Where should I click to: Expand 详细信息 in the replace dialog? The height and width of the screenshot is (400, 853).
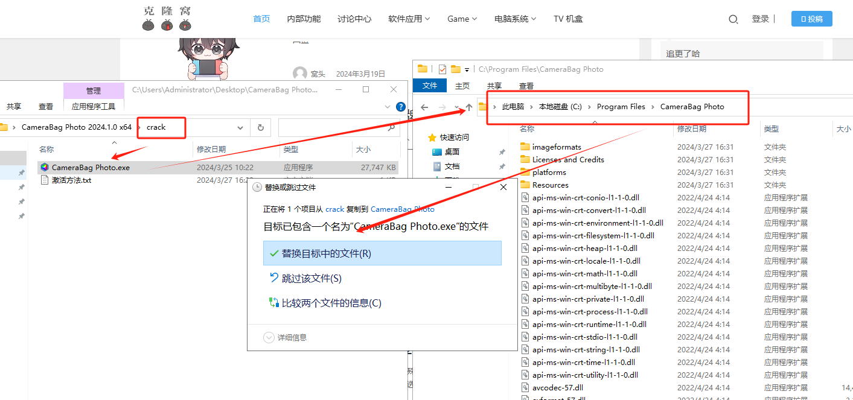pyautogui.click(x=285, y=338)
